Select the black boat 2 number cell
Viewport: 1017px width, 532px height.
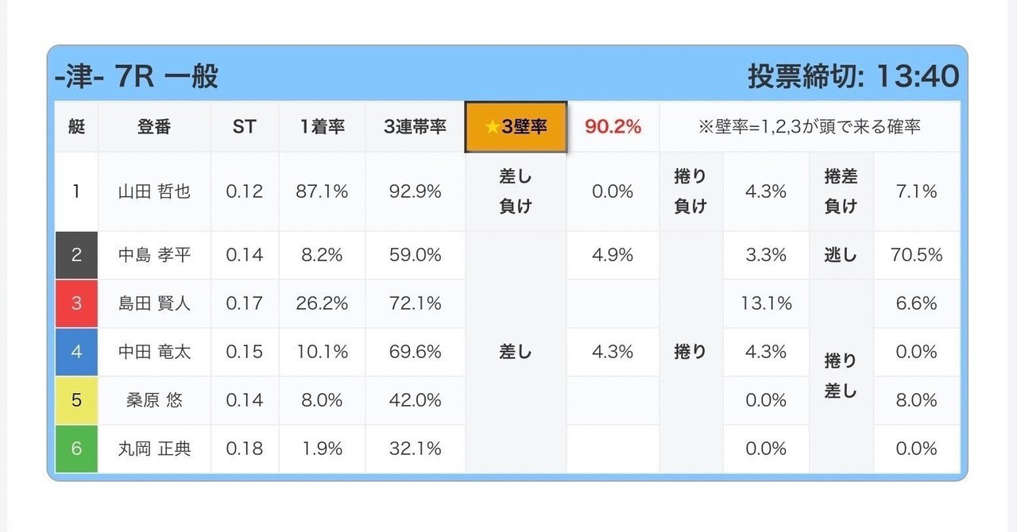(76, 255)
